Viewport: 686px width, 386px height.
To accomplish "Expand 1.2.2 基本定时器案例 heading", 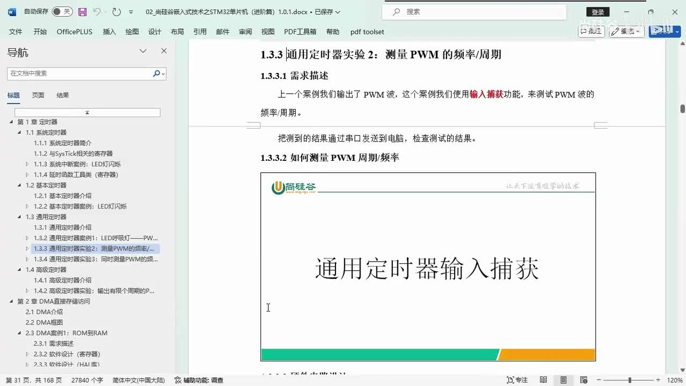I will 28,206.
